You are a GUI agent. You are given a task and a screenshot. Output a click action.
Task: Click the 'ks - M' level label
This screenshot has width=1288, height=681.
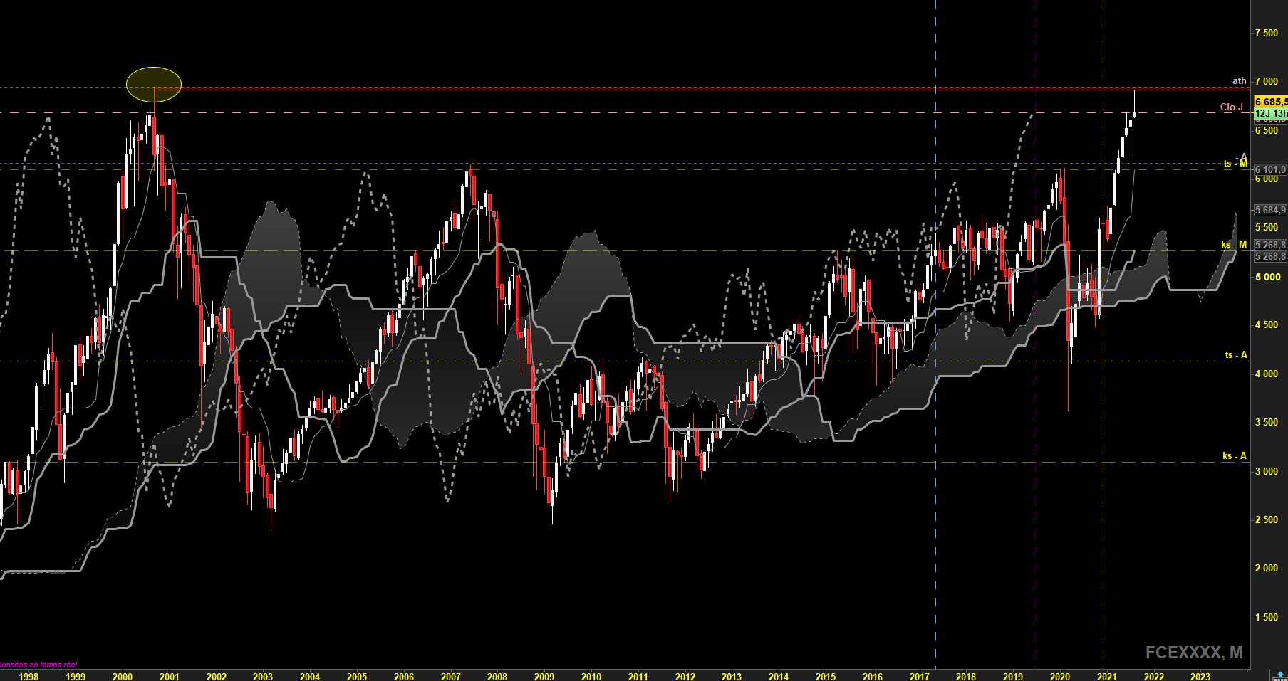(1234, 245)
